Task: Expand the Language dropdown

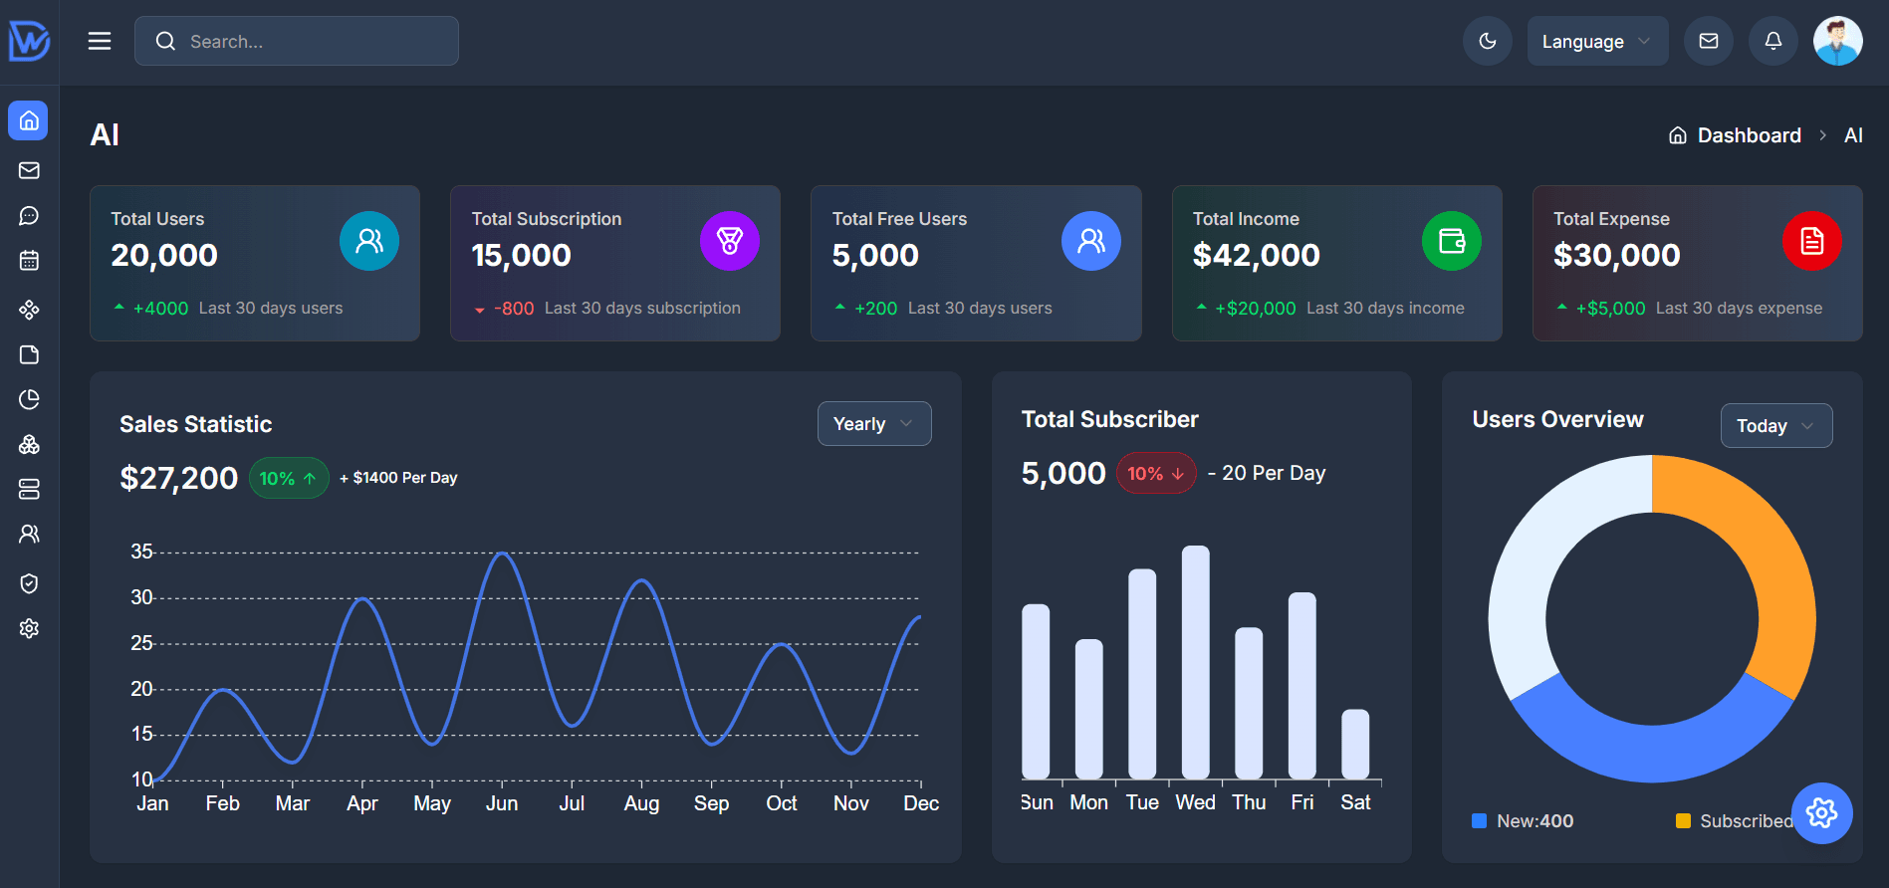Action: pos(1596,41)
